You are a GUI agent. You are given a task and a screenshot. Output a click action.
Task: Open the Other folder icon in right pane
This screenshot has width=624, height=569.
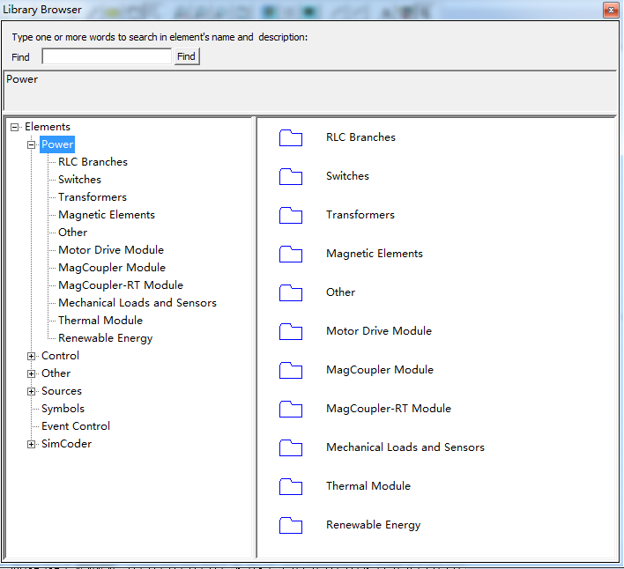coord(291,293)
